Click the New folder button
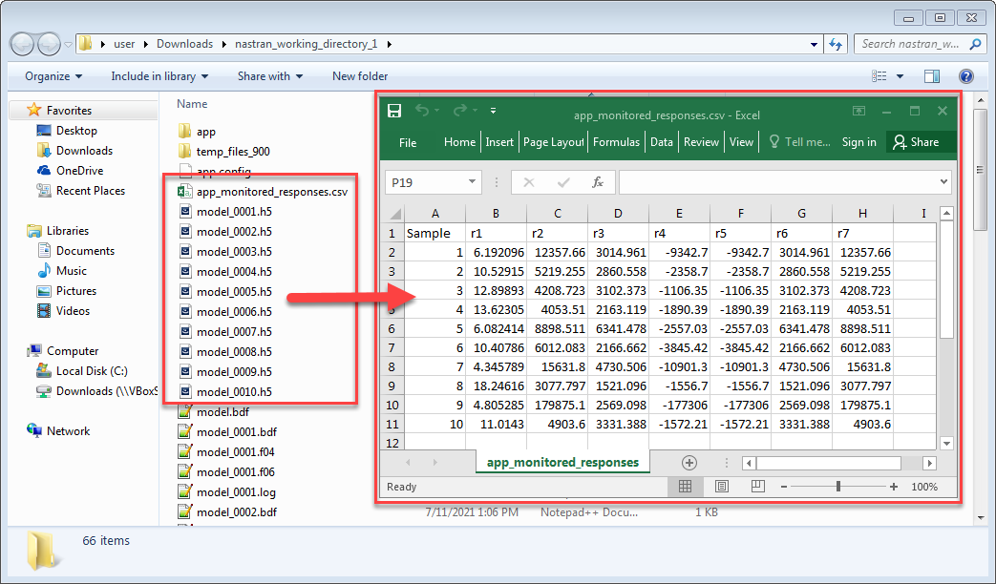The height and width of the screenshot is (584, 996). coord(360,76)
